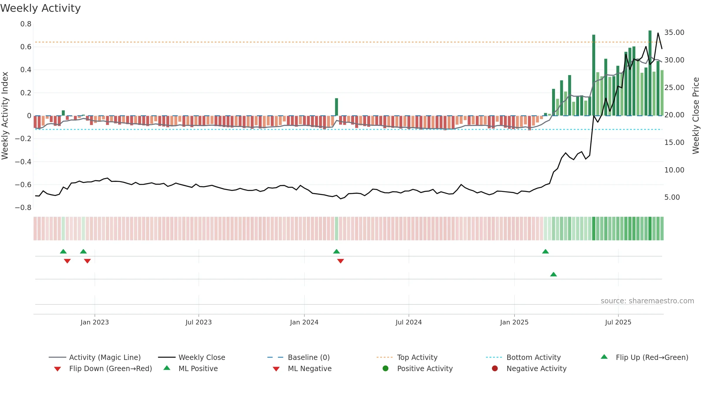Click the Jan 2024 axis label
The width and height of the screenshot is (704, 396).
pyautogui.click(x=304, y=322)
